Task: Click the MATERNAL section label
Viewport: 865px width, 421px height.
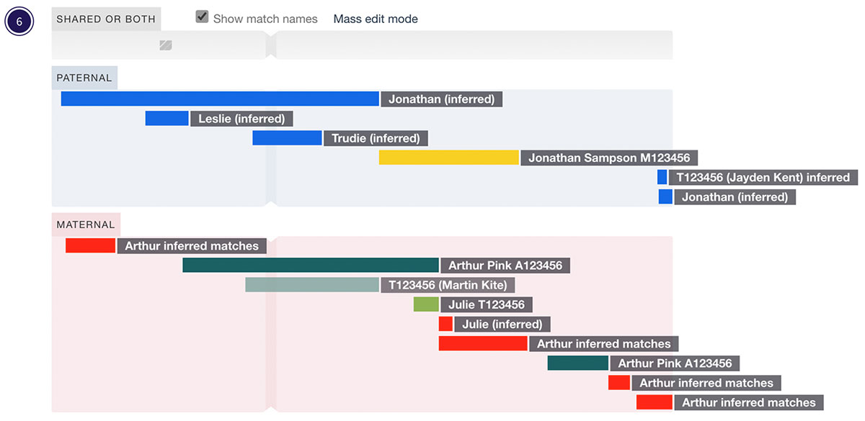Action: pyautogui.click(x=85, y=225)
